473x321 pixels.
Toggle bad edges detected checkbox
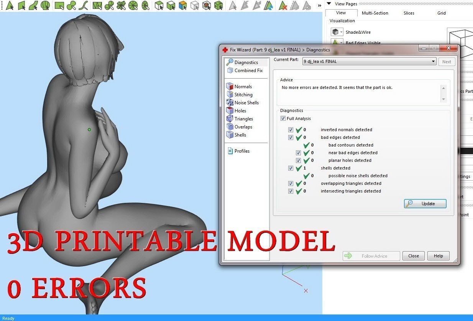tap(291, 137)
